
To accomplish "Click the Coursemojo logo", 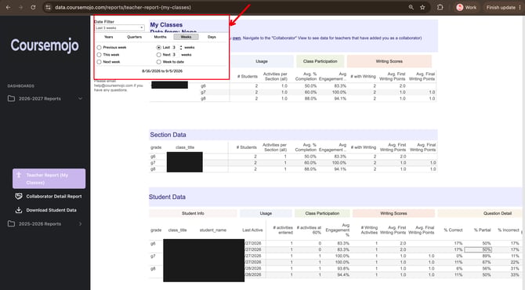I will (x=45, y=45).
